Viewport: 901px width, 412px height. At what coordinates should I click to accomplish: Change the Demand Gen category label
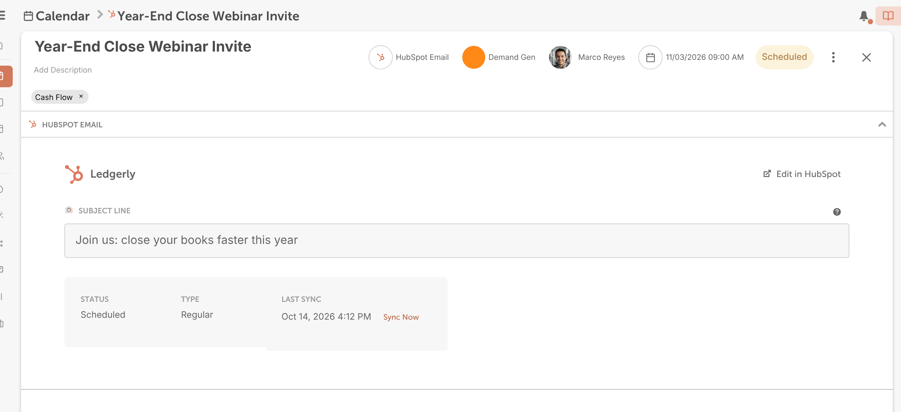tap(512, 57)
